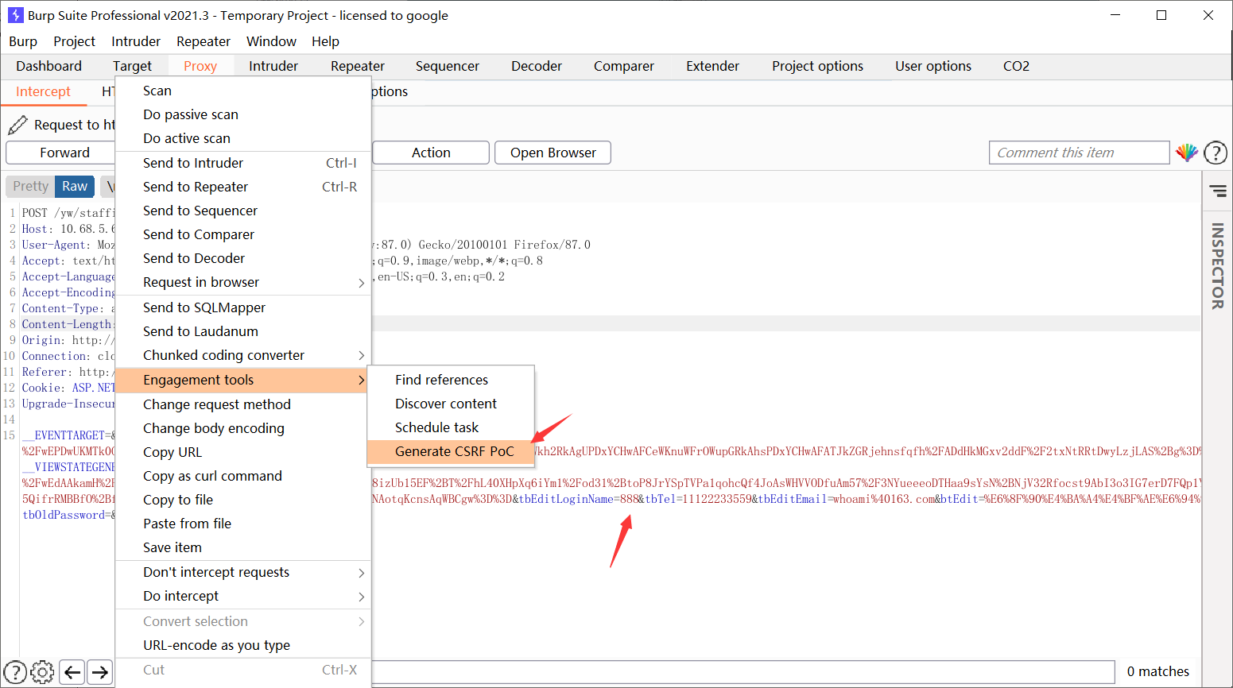Expand the INSPECTOR side panel

[1217, 265]
